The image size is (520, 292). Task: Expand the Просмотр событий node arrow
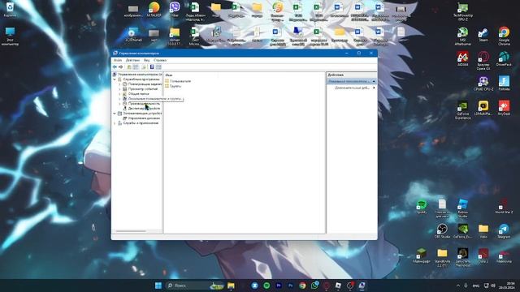click(119, 89)
